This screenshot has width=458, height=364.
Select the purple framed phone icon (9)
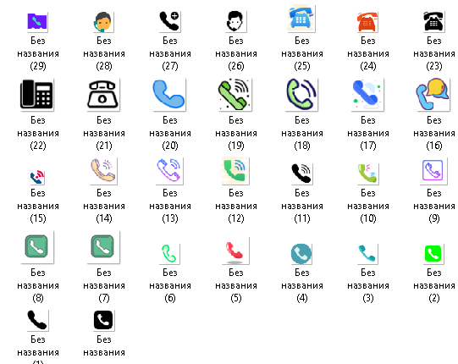point(433,171)
